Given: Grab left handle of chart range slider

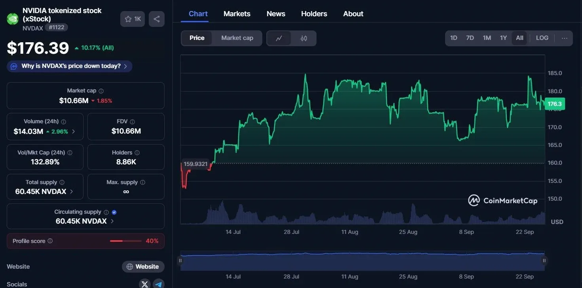Looking at the screenshot, I should click(180, 260).
